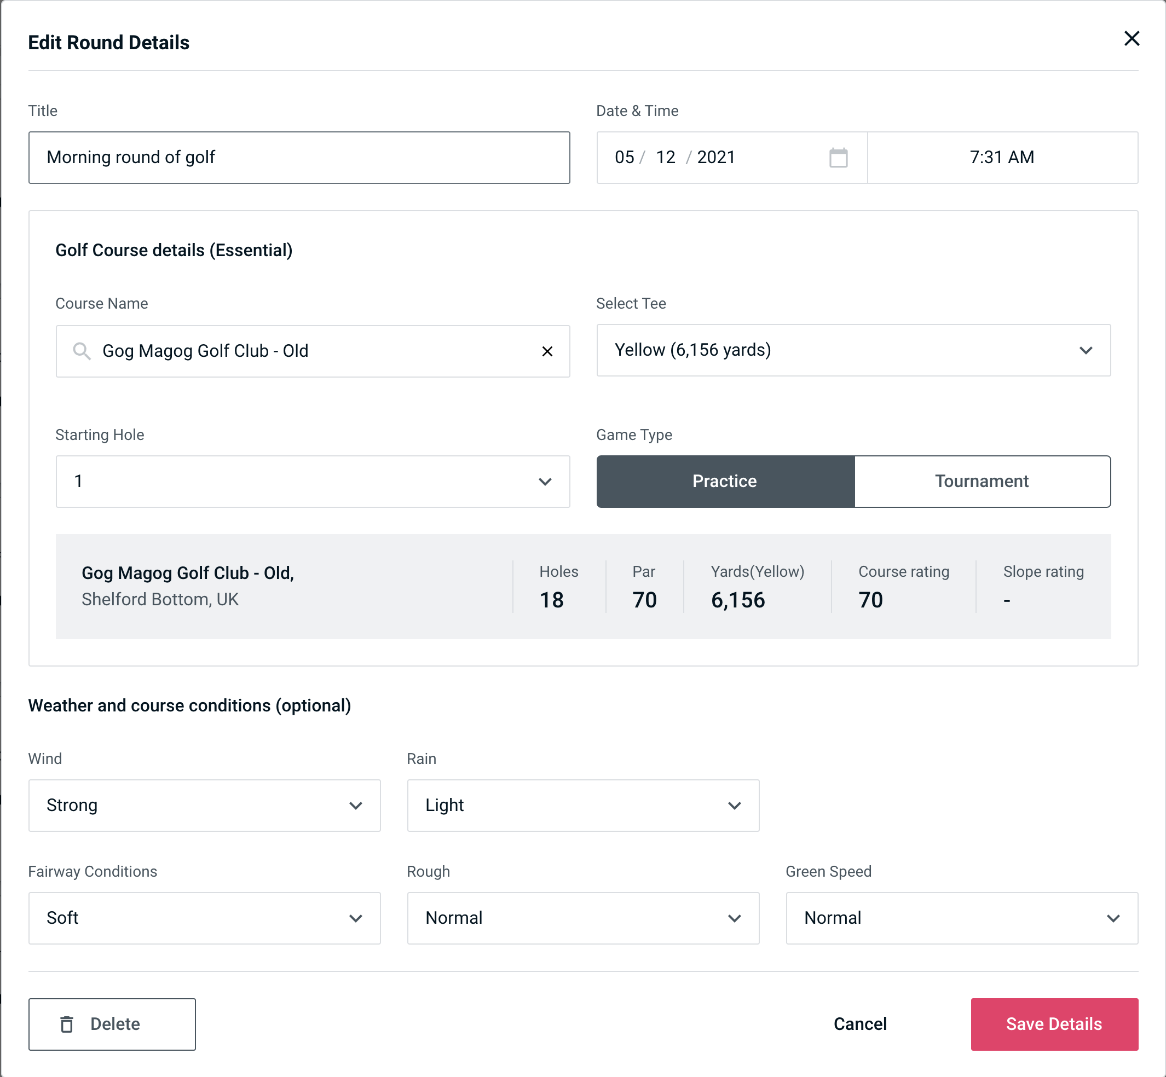Click the Save Details button
Screen dimensions: 1166x1077
coord(1053,1023)
